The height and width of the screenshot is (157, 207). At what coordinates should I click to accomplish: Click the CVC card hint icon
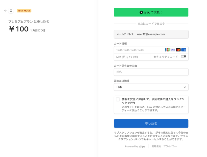184,56
